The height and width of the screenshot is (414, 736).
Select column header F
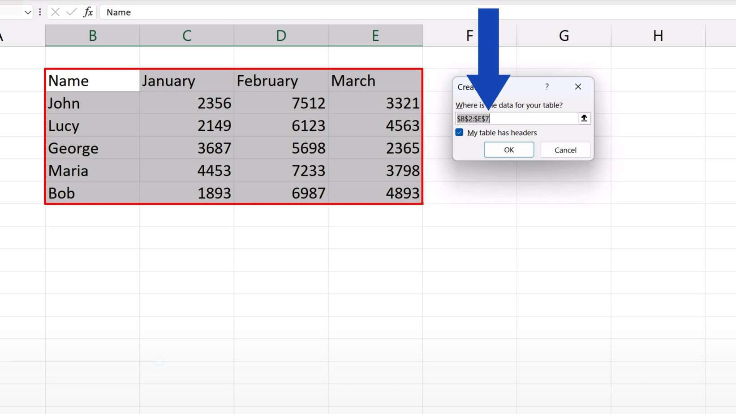[x=469, y=35]
